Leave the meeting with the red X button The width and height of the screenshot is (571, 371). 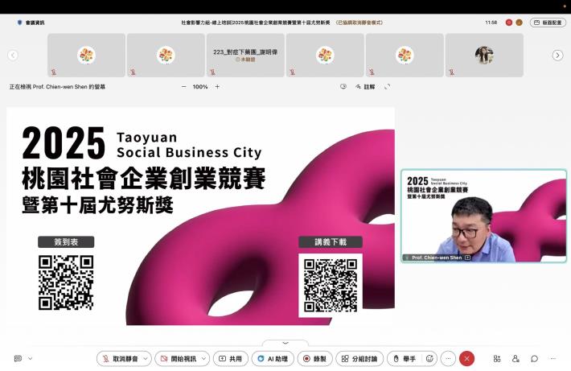(466, 359)
